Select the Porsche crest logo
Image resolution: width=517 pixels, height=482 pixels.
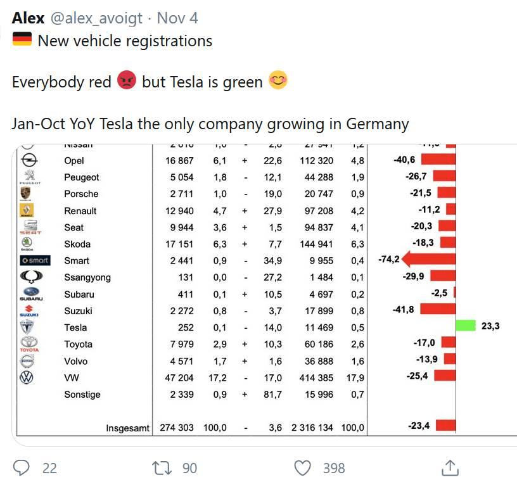tap(25, 194)
